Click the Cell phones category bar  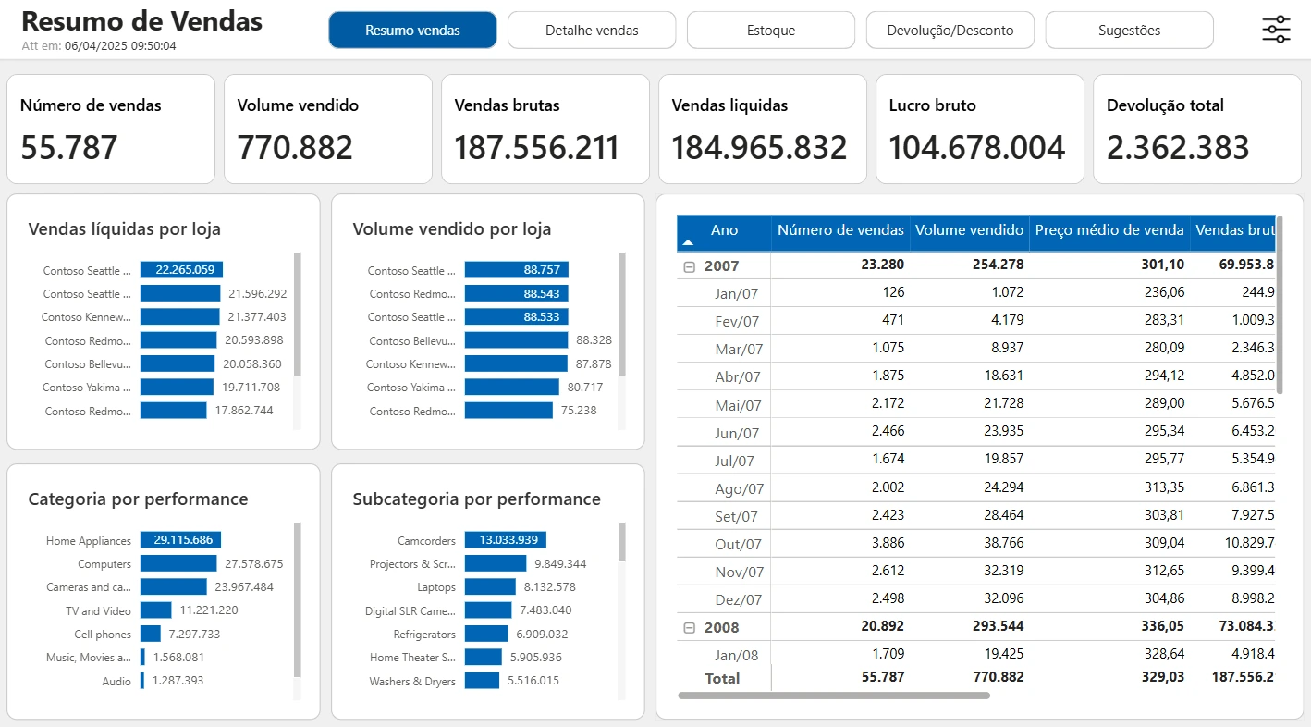click(x=151, y=634)
